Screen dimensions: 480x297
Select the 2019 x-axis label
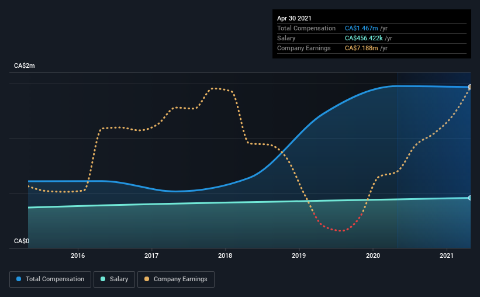tap(299, 255)
